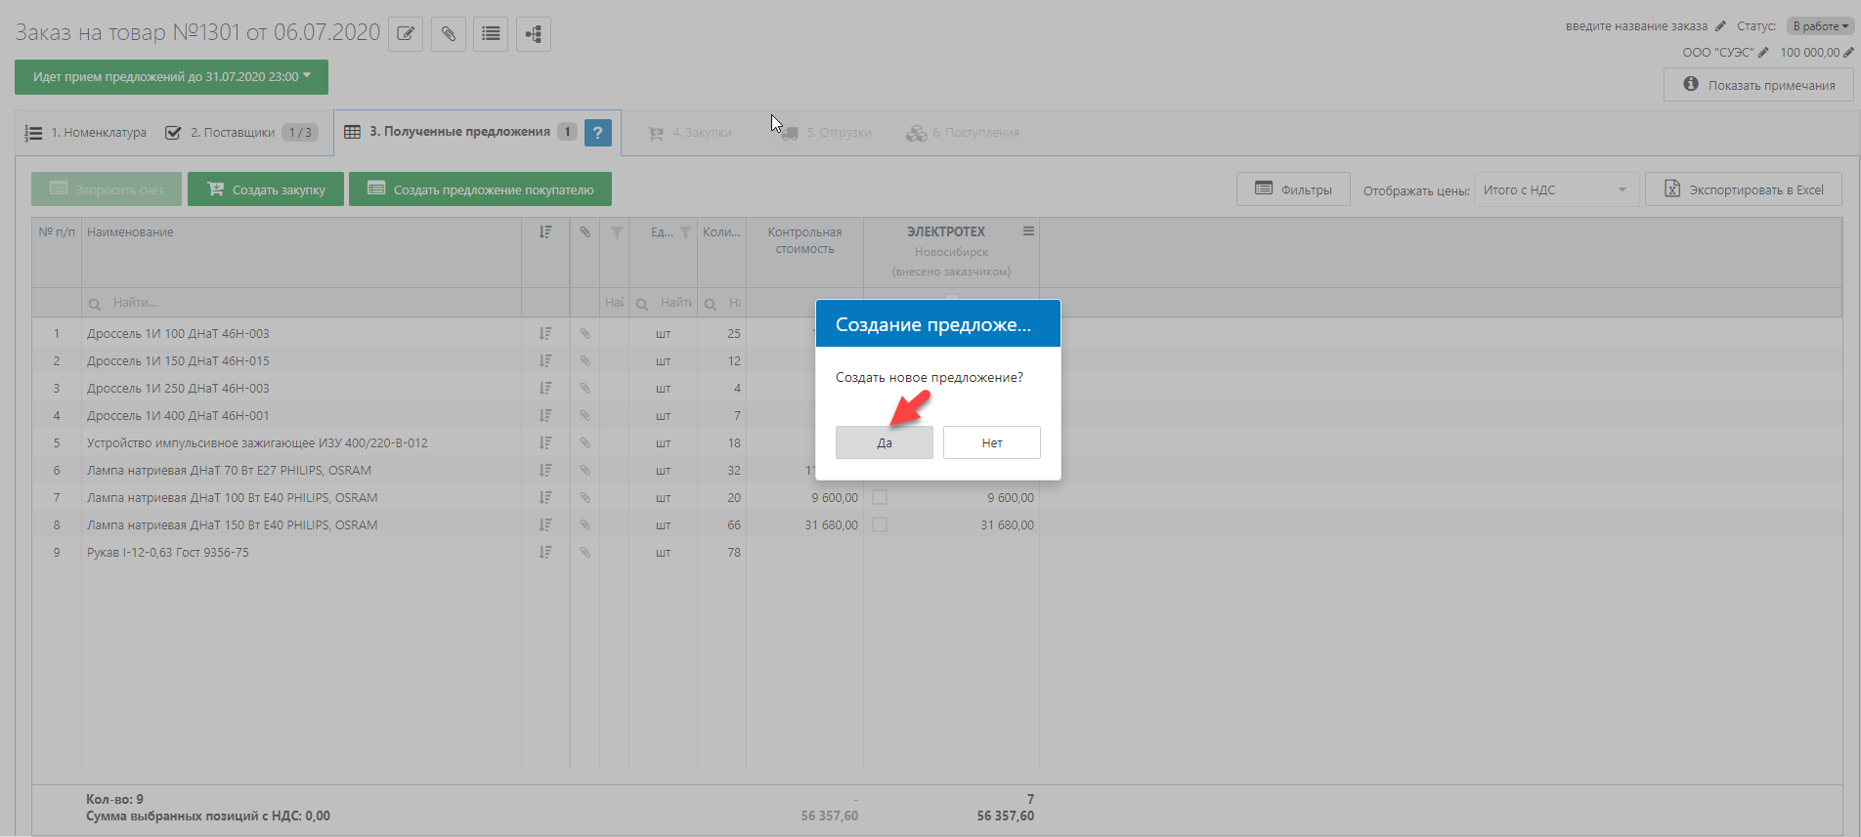Open the hierarchy tree icon in header

[533, 34]
